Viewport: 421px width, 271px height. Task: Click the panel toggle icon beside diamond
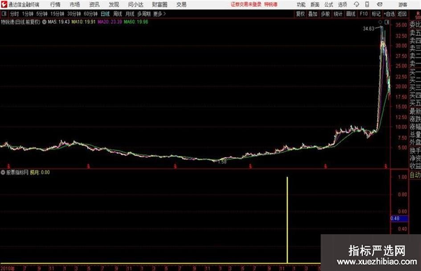coord(387,22)
